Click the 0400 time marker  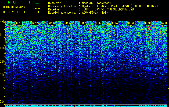point(164,23)
